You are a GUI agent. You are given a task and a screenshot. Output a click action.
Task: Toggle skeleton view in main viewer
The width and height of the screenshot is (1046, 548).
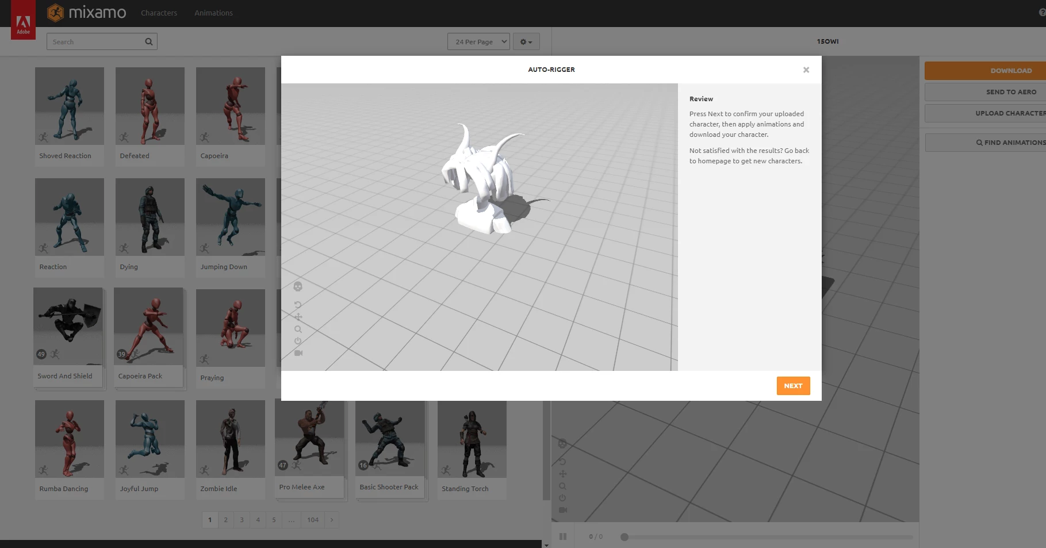click(x=562, y=443)
